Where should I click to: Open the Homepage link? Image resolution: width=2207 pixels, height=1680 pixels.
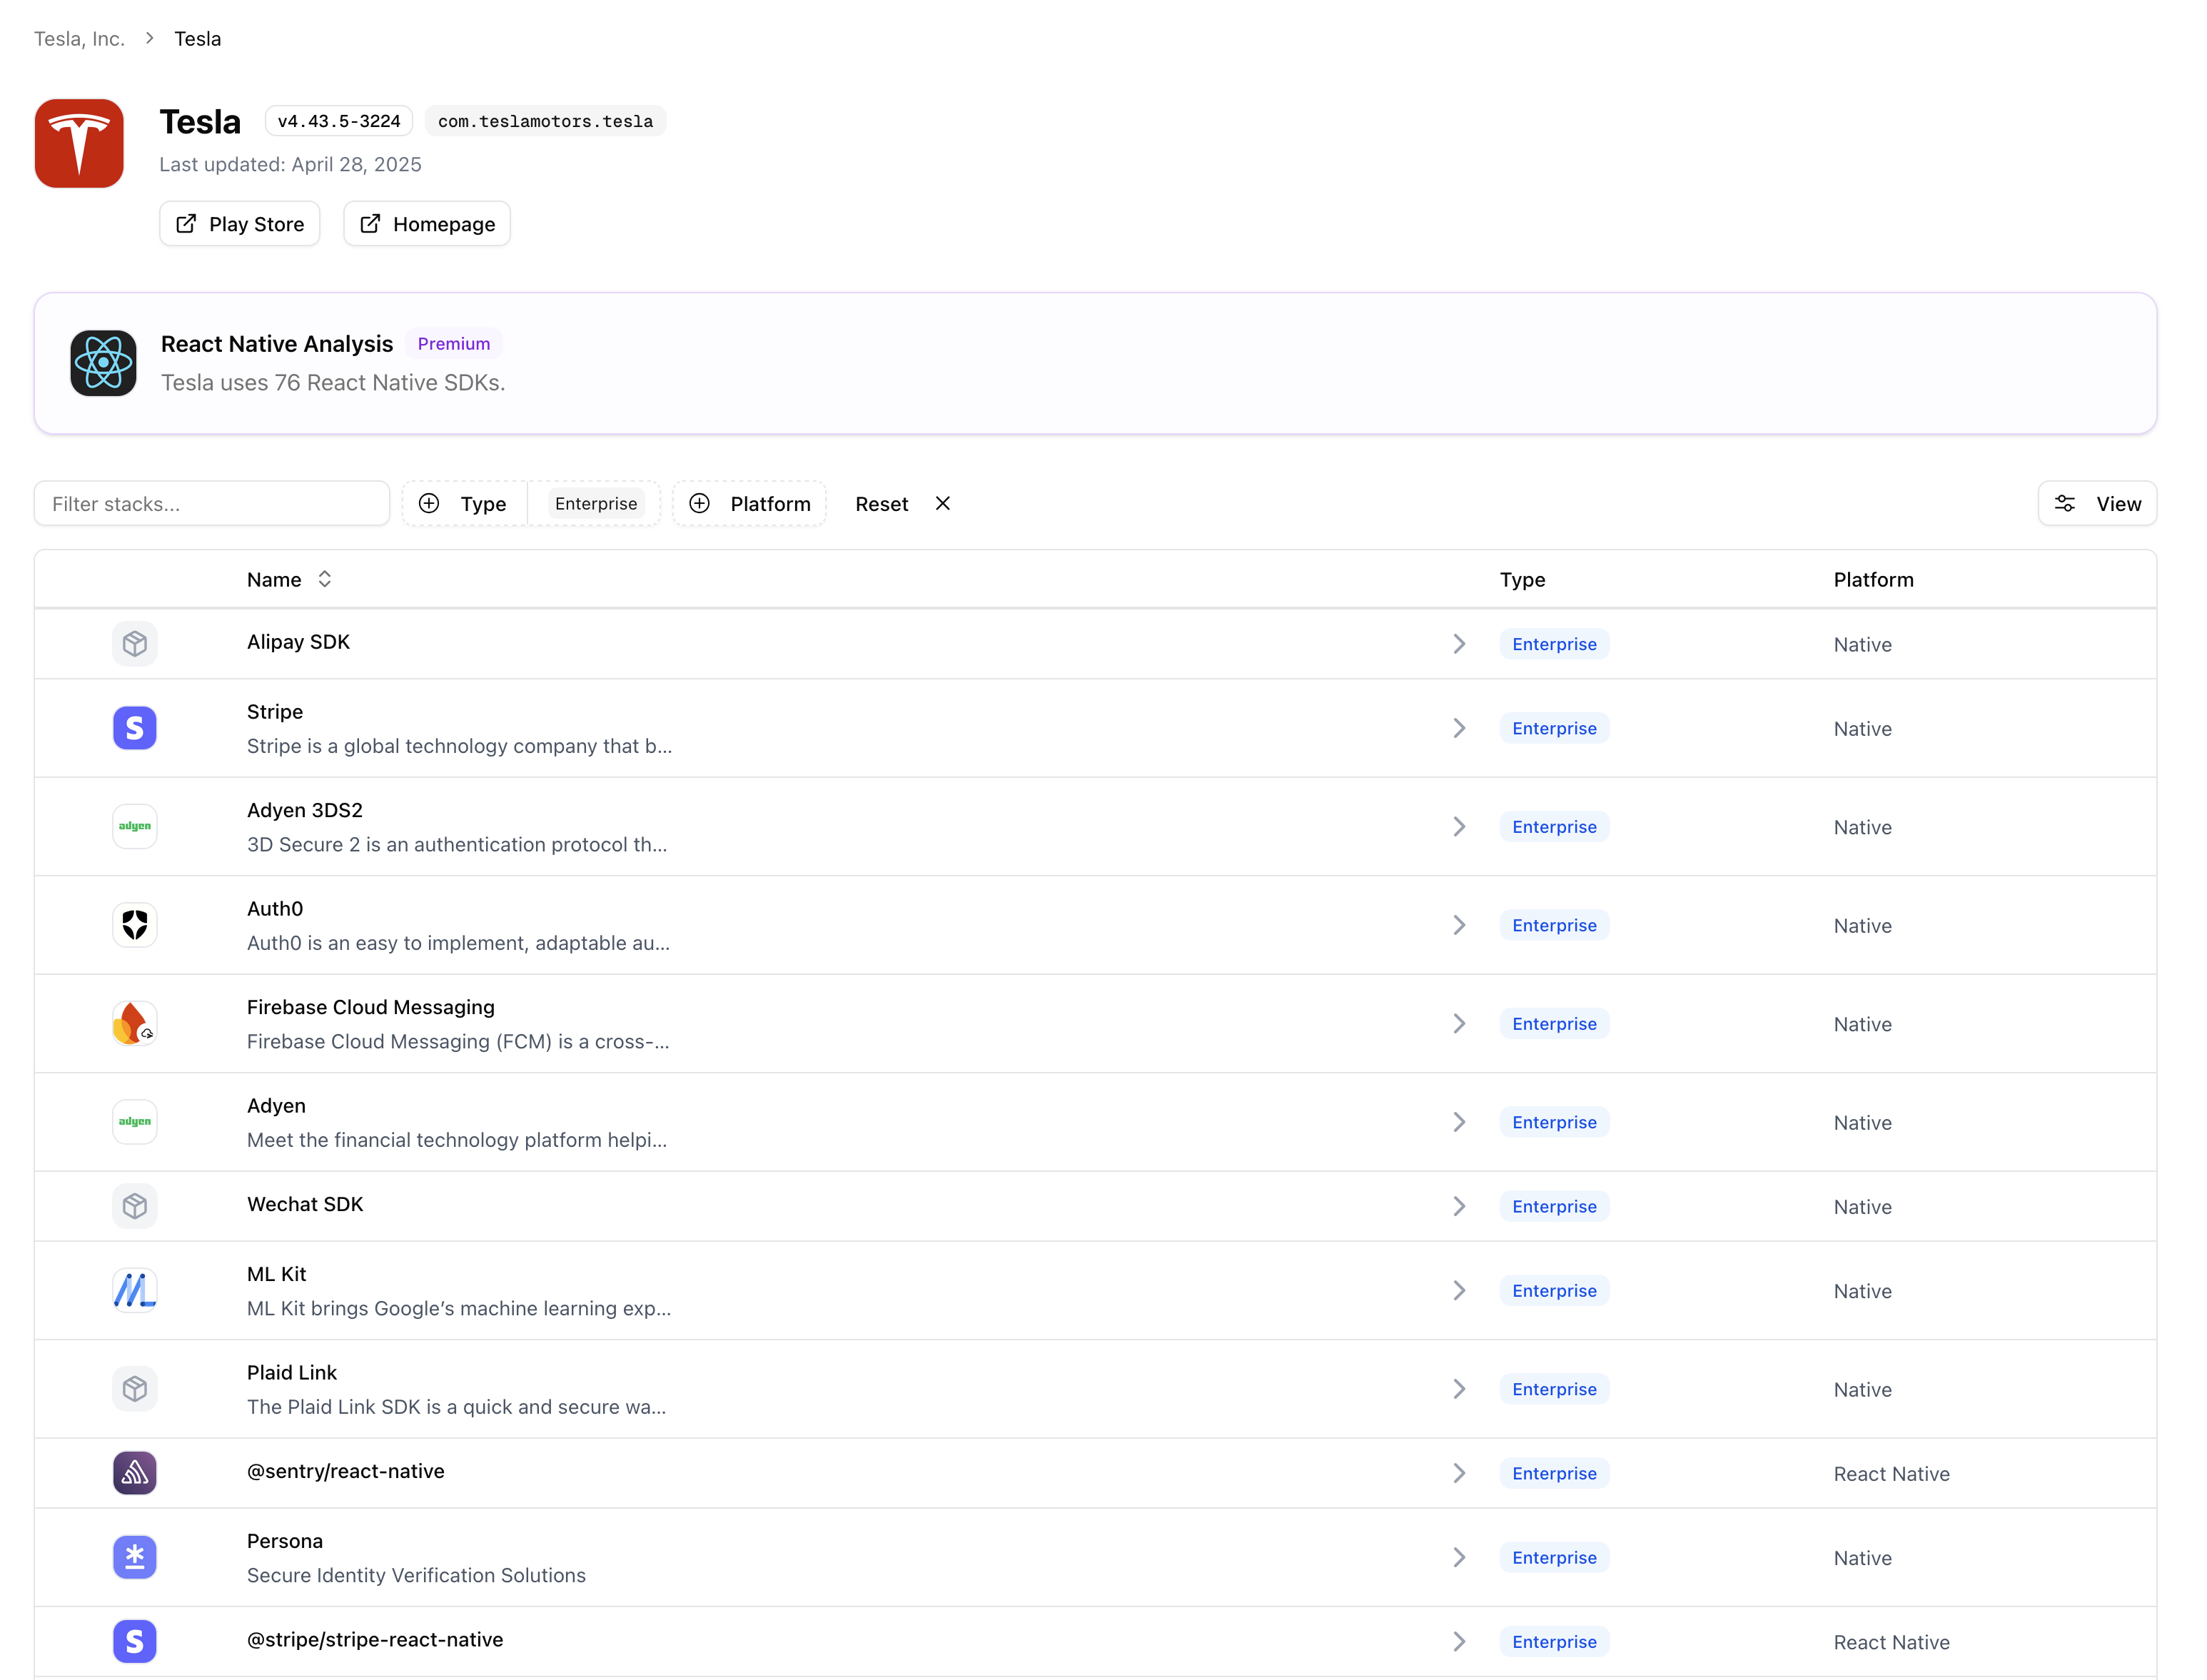[427, 224]
